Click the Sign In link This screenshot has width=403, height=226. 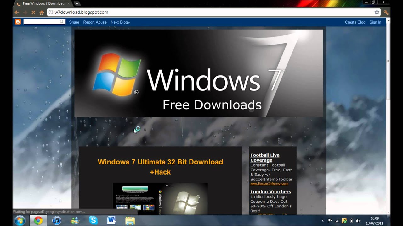[375, 22]
